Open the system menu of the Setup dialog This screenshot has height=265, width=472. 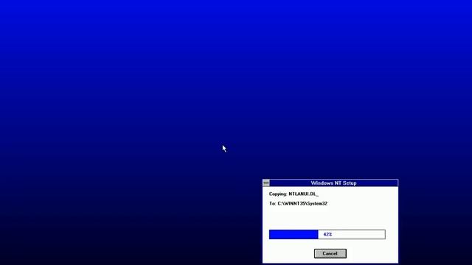266,183
